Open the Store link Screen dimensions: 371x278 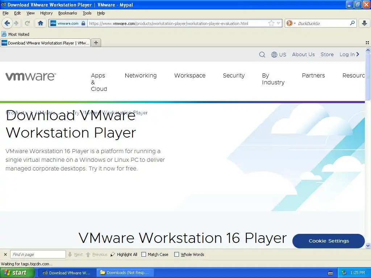[x=327, y=54]
